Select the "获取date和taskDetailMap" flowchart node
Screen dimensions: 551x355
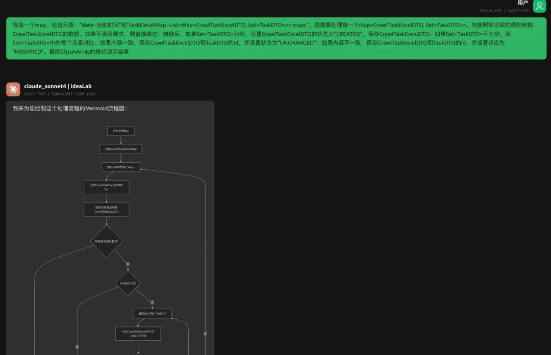pyautogui.click(x=121, y=149)
